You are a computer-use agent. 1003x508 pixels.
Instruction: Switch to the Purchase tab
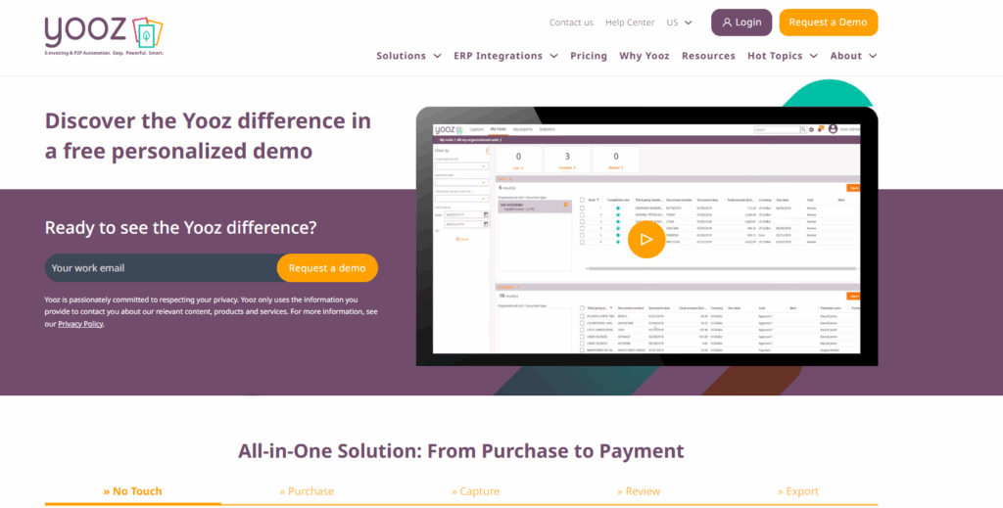(307, 491)
